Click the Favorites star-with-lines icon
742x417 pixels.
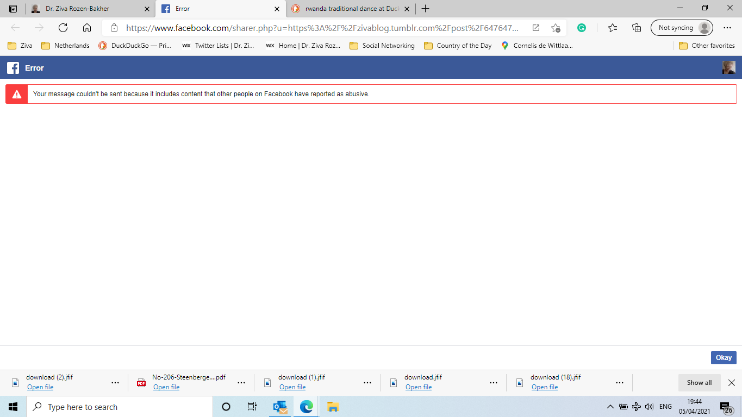pos(612,27)
